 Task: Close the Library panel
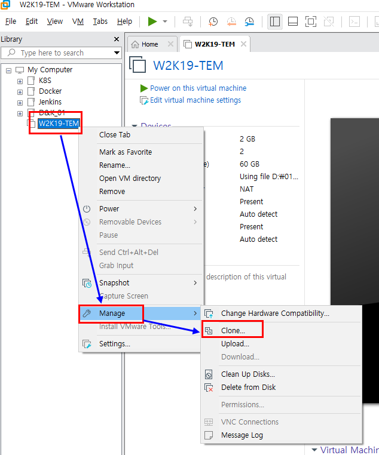pyautogui.click(x=117, y=39)
